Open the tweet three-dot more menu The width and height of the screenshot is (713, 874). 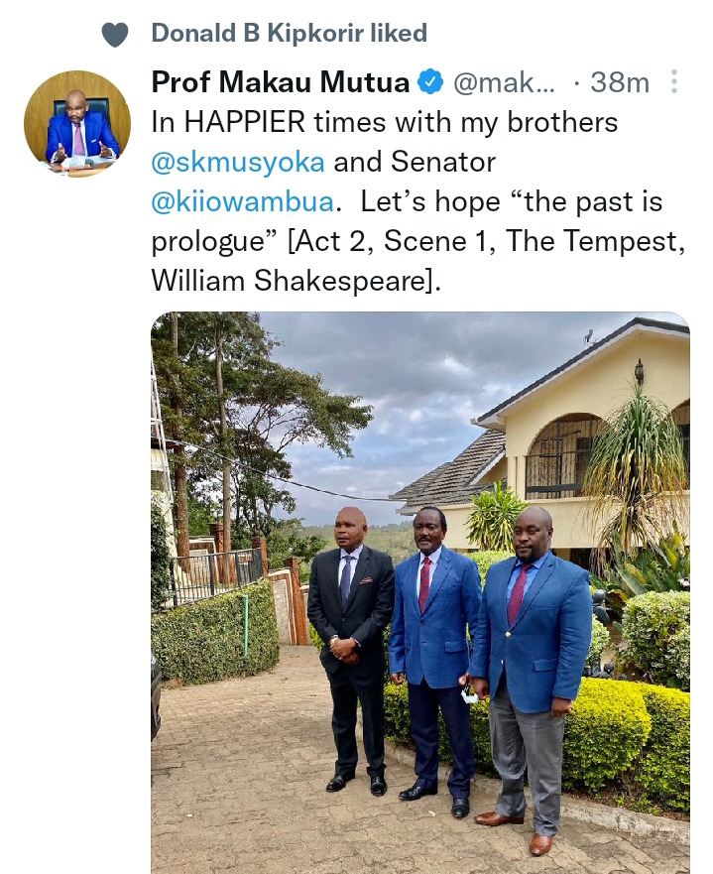(674, 81)
